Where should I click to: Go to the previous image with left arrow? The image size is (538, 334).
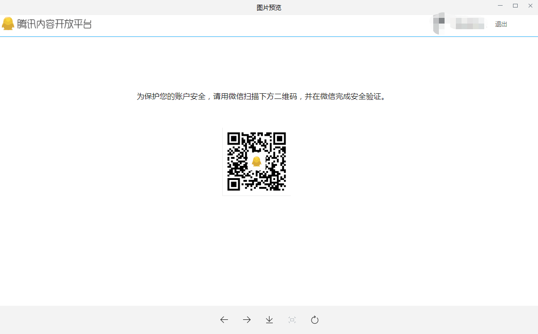224,319
